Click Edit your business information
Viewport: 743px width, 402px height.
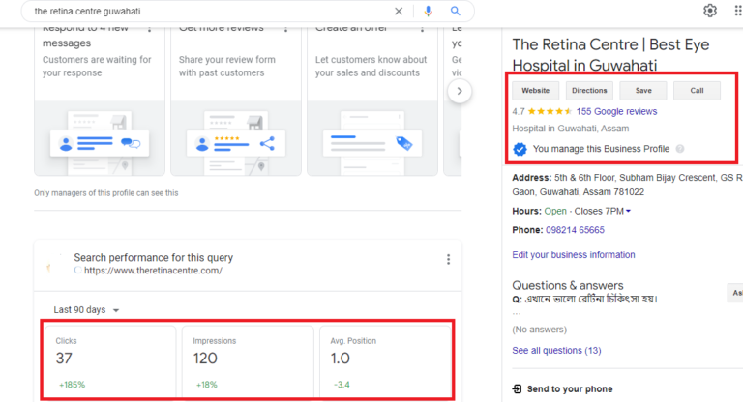pos(574,255)
